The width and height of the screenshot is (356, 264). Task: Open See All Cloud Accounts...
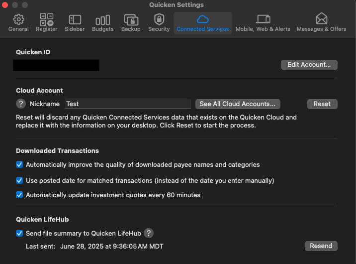(238, 104)
